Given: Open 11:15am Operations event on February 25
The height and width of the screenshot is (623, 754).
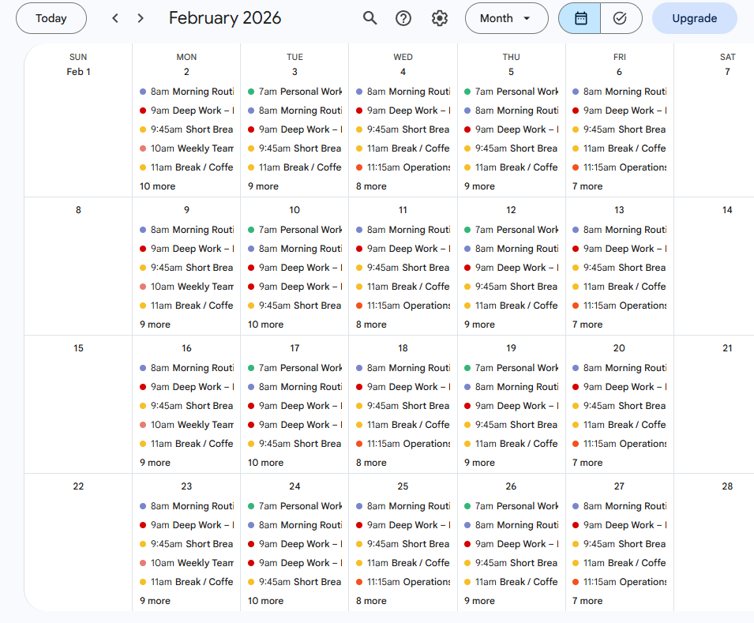Looking at the screenshot, I should click(x=403, y=582).
